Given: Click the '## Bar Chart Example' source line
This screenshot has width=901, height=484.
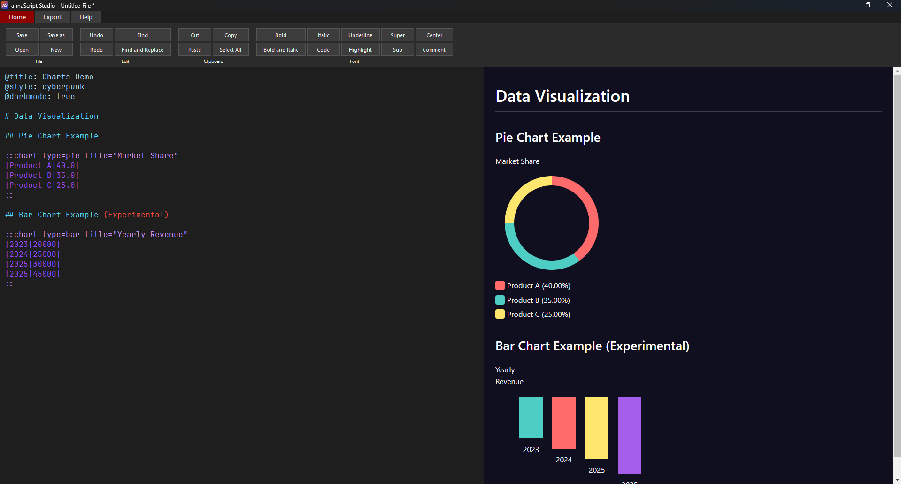Looking at the screenshot, I should pos(87,215).
